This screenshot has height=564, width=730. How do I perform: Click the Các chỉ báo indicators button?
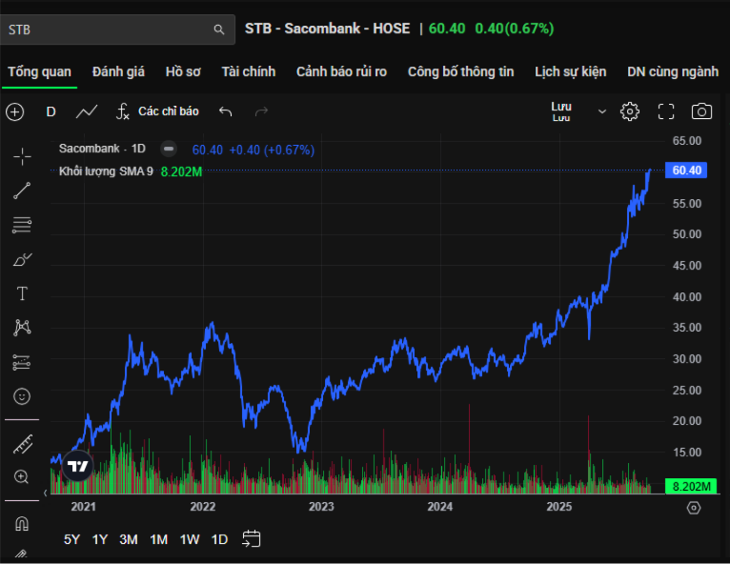point(157,111)
